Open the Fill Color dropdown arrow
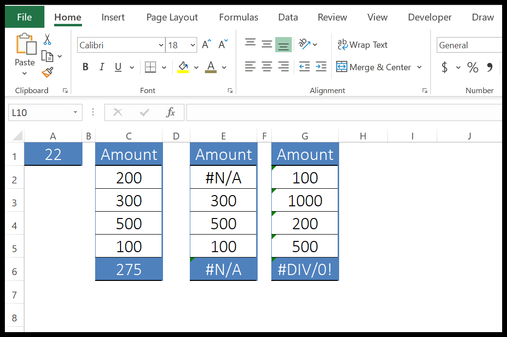Screen dimensions: 507x337 [197, 67]
